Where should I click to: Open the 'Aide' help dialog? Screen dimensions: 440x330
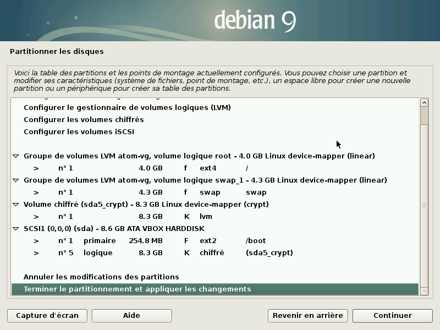133,316
